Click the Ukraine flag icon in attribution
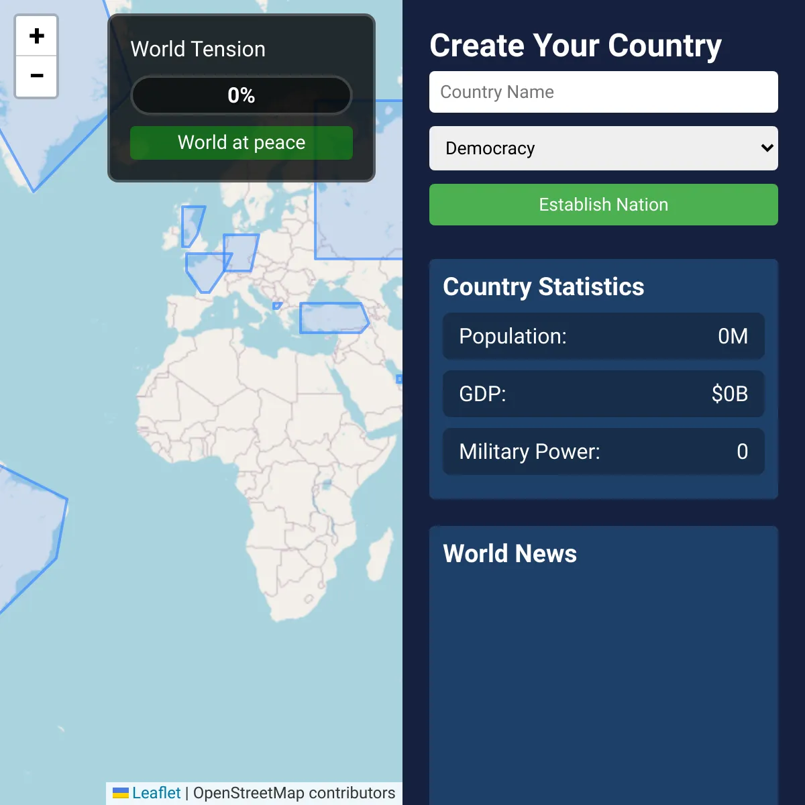 click(x=121, y=793)
